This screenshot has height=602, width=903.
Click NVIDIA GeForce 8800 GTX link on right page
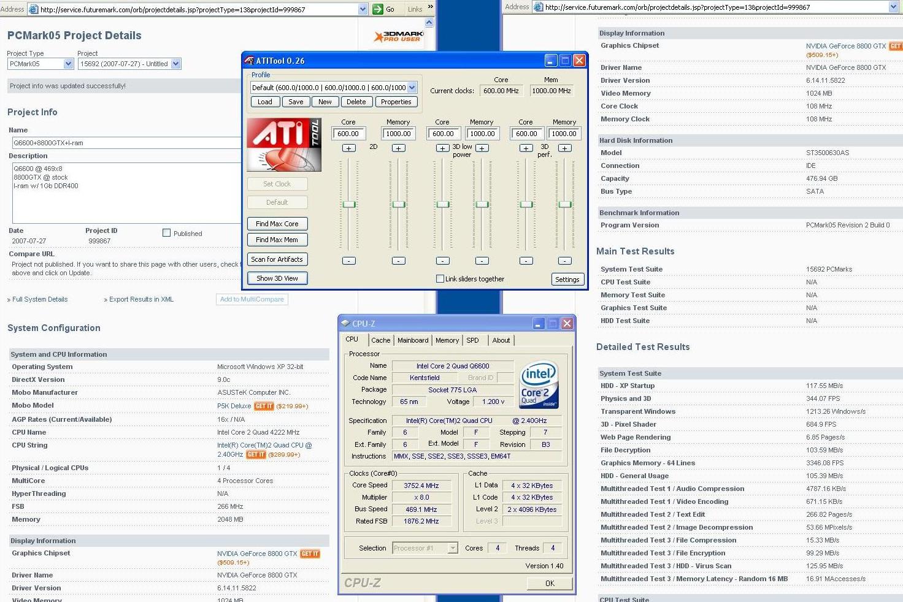tap(846, 46)
